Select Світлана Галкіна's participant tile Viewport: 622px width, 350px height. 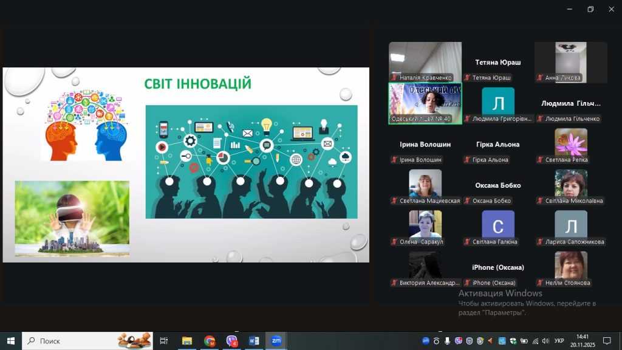(x=497, y=227)
